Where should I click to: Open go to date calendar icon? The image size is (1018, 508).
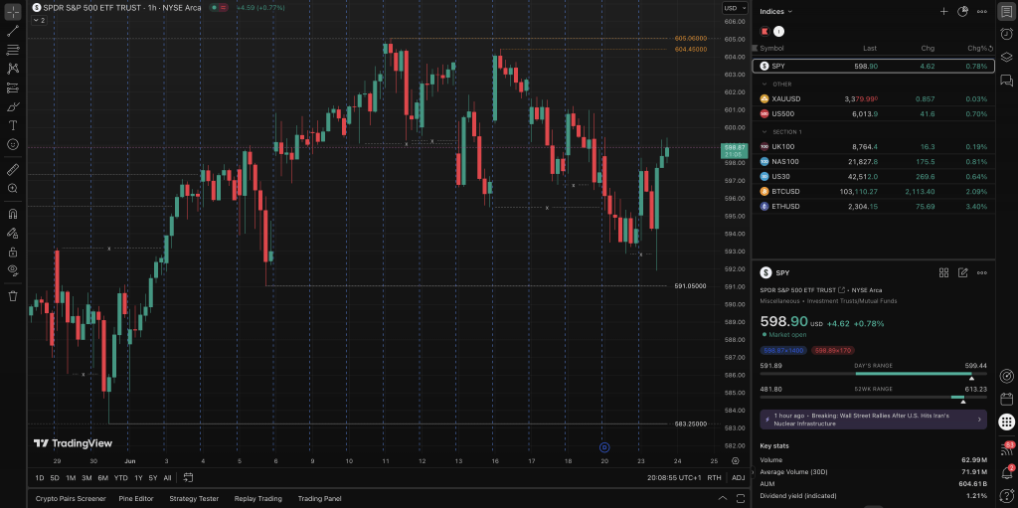point(188,477)
